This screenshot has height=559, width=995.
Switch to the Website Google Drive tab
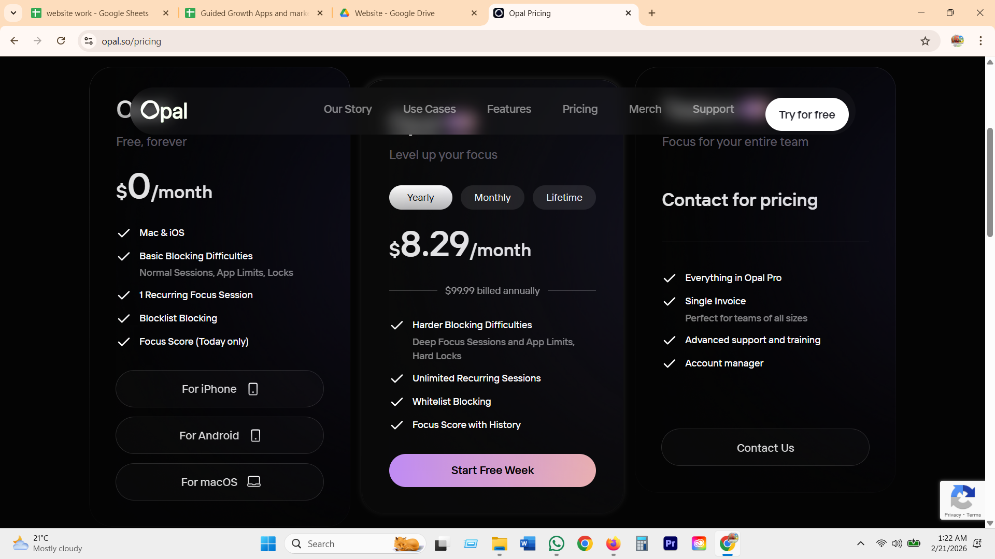(x=395, y=13)
